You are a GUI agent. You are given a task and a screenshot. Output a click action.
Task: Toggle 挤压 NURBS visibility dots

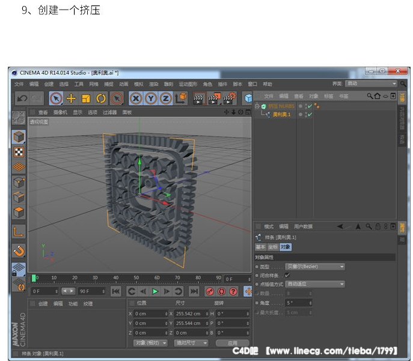pos(306,106)
